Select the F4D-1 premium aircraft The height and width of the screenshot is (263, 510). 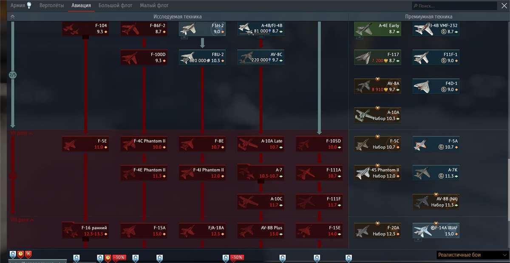click(436, 86)
